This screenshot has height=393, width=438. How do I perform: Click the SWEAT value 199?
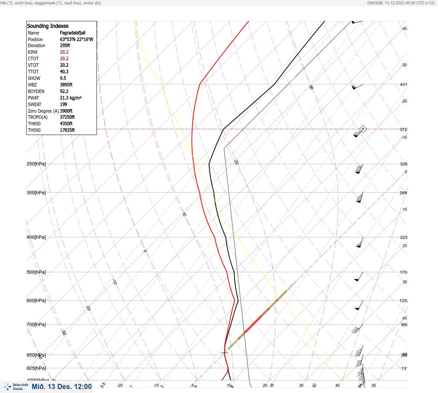click(63, 104)
